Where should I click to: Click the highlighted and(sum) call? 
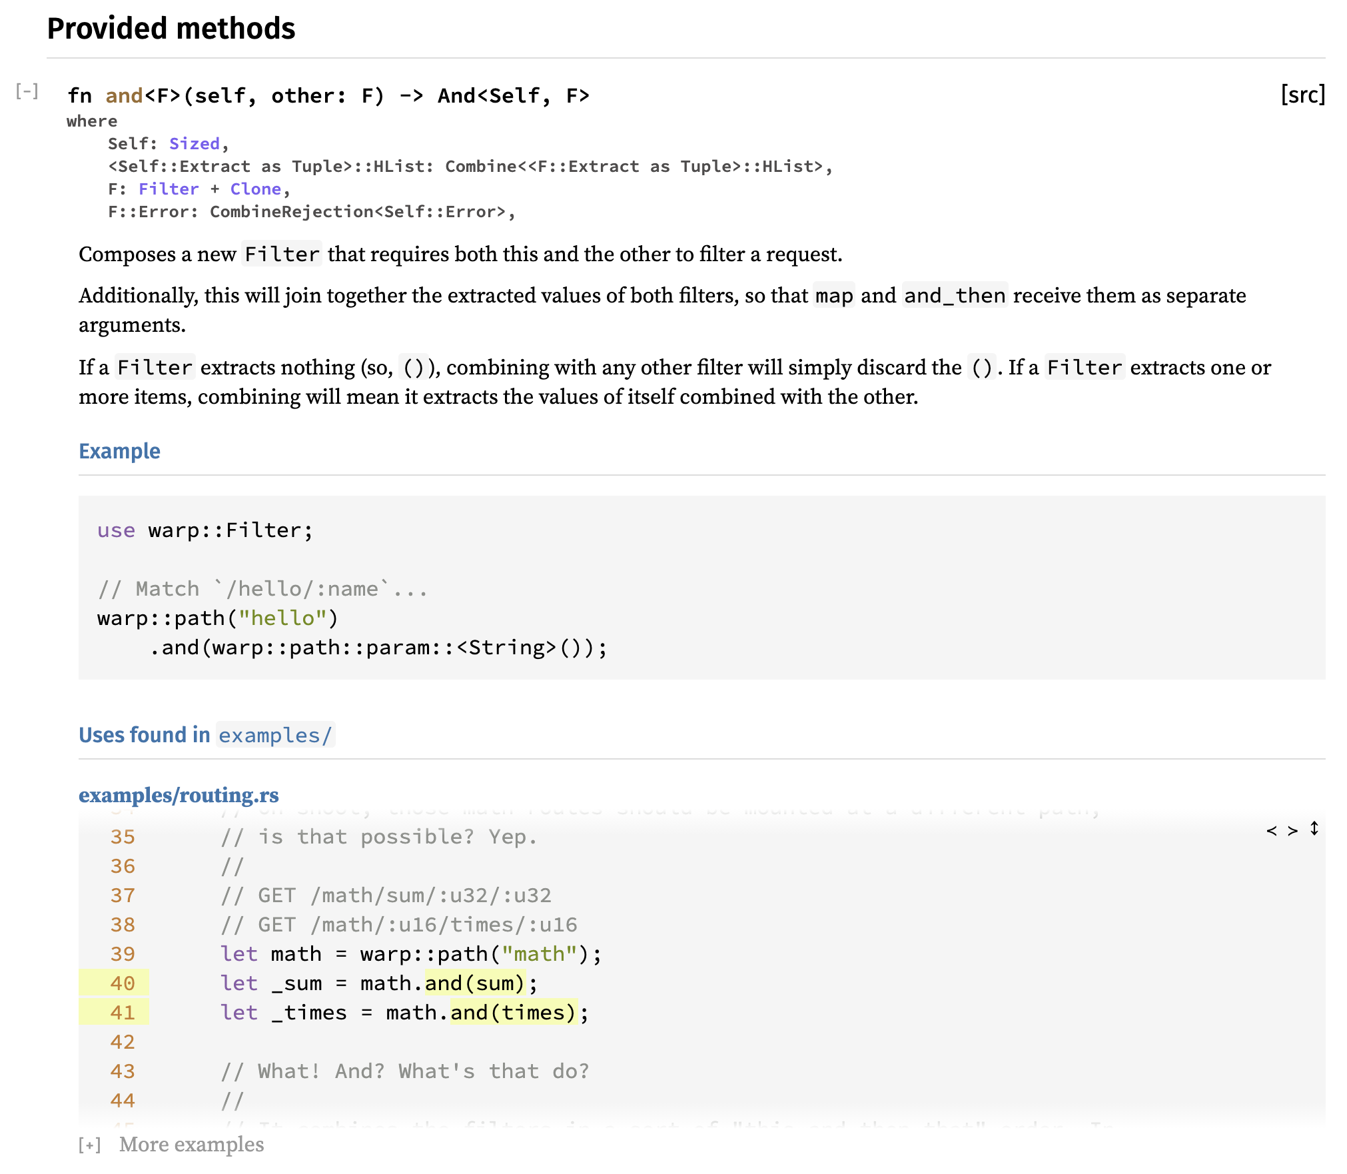(475, 983)
